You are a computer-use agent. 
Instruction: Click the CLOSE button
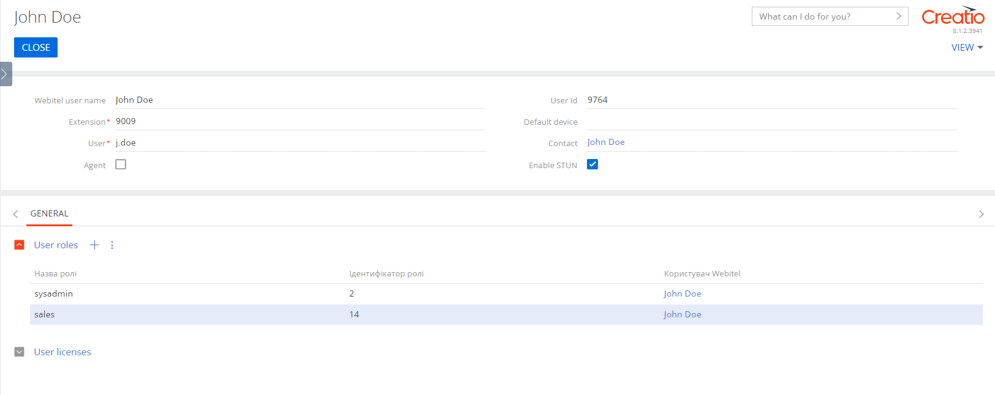(x=36, y=47)
